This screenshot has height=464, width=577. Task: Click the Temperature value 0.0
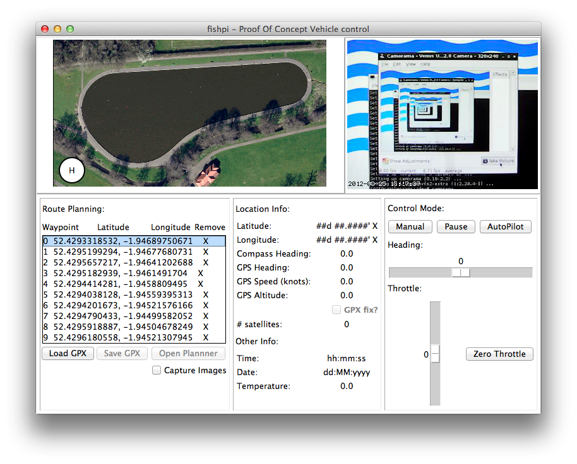(x=347, y=386)
